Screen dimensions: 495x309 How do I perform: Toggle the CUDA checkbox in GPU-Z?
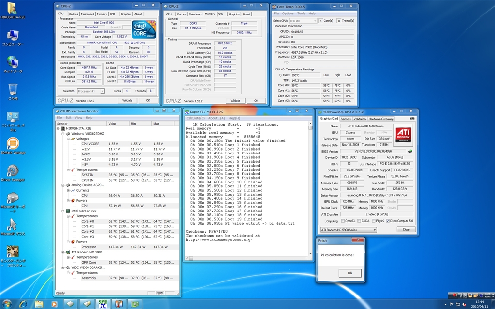coord(360,221)
